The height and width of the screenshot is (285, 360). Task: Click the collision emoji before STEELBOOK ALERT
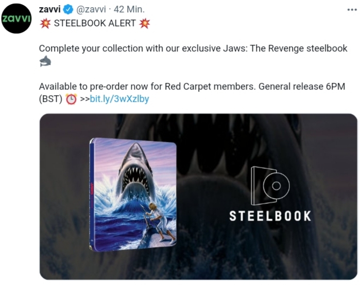tap(45, 23)
